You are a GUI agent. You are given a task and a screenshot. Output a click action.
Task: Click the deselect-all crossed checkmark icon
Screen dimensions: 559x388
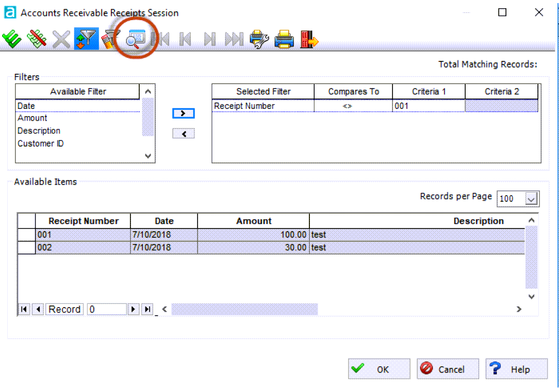click(x=36, y=39)
